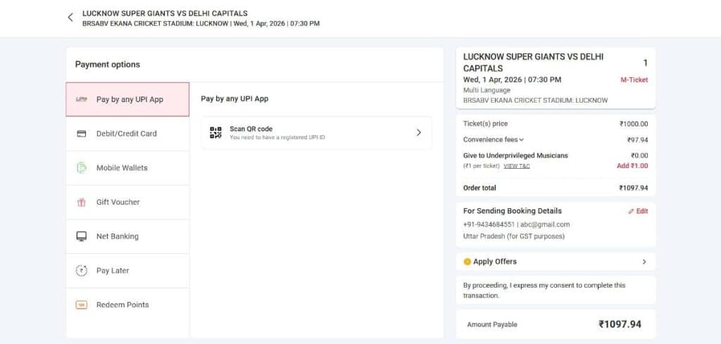This screenshot has height=344, width=721.
Task: Click the Apply Offers chevron arrow
Action: (644, 262)
